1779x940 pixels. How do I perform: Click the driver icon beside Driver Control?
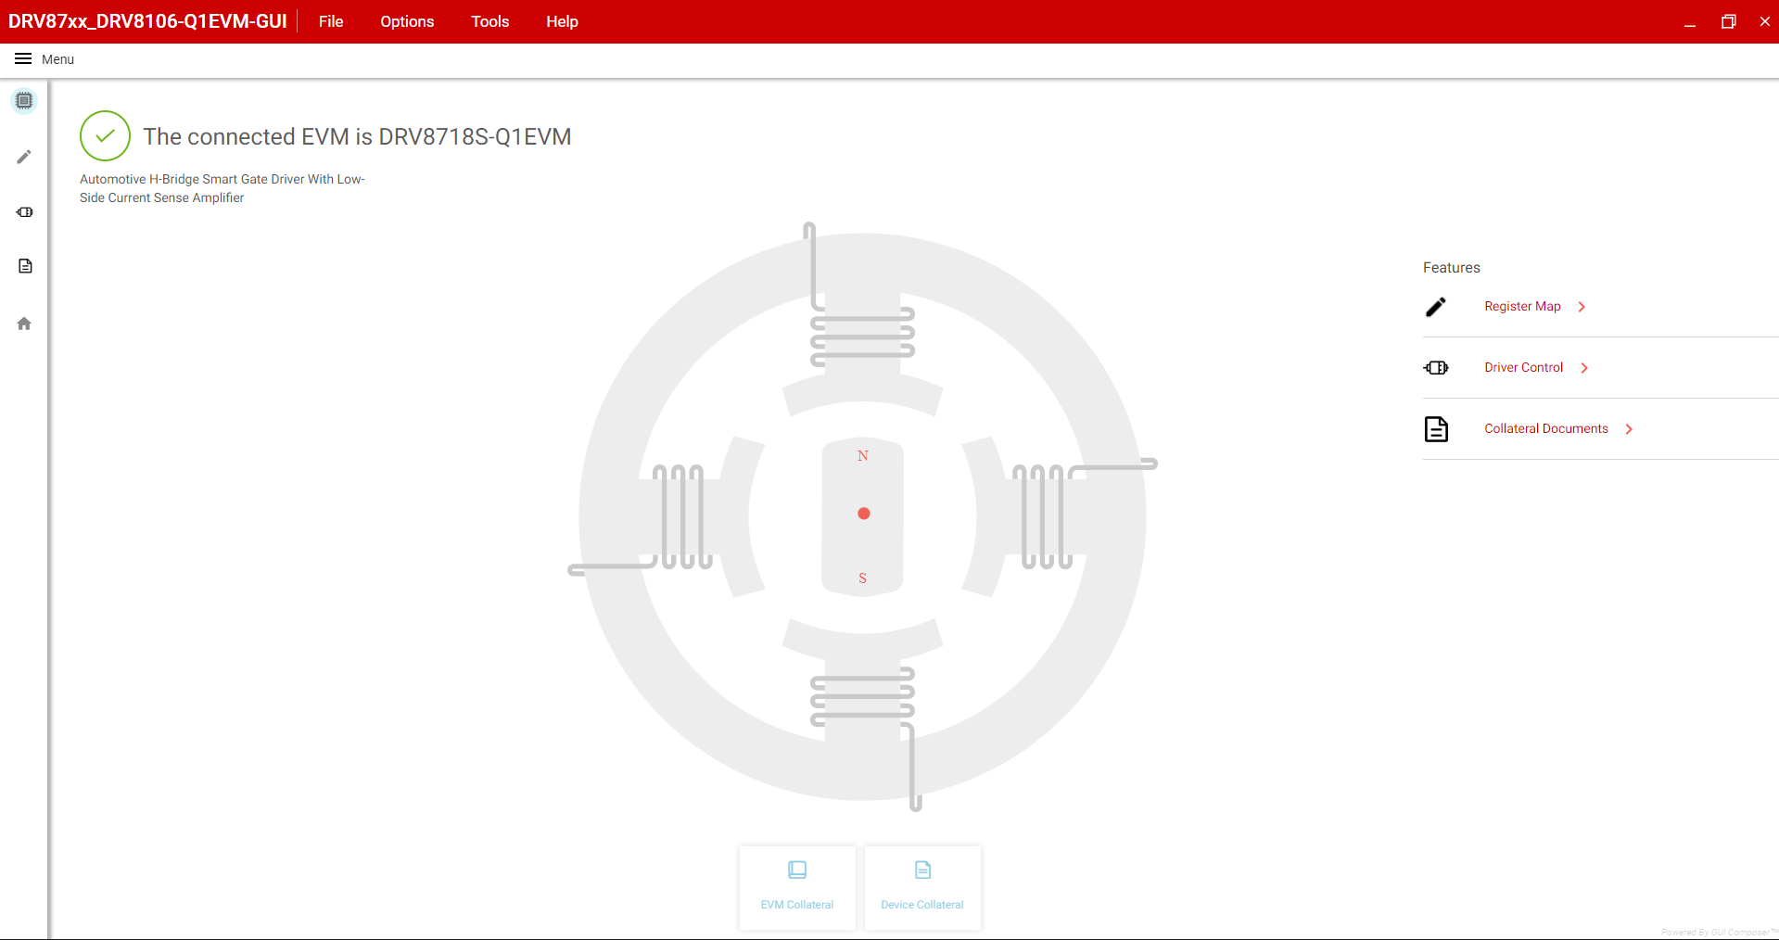click(x=1436, y=368)
